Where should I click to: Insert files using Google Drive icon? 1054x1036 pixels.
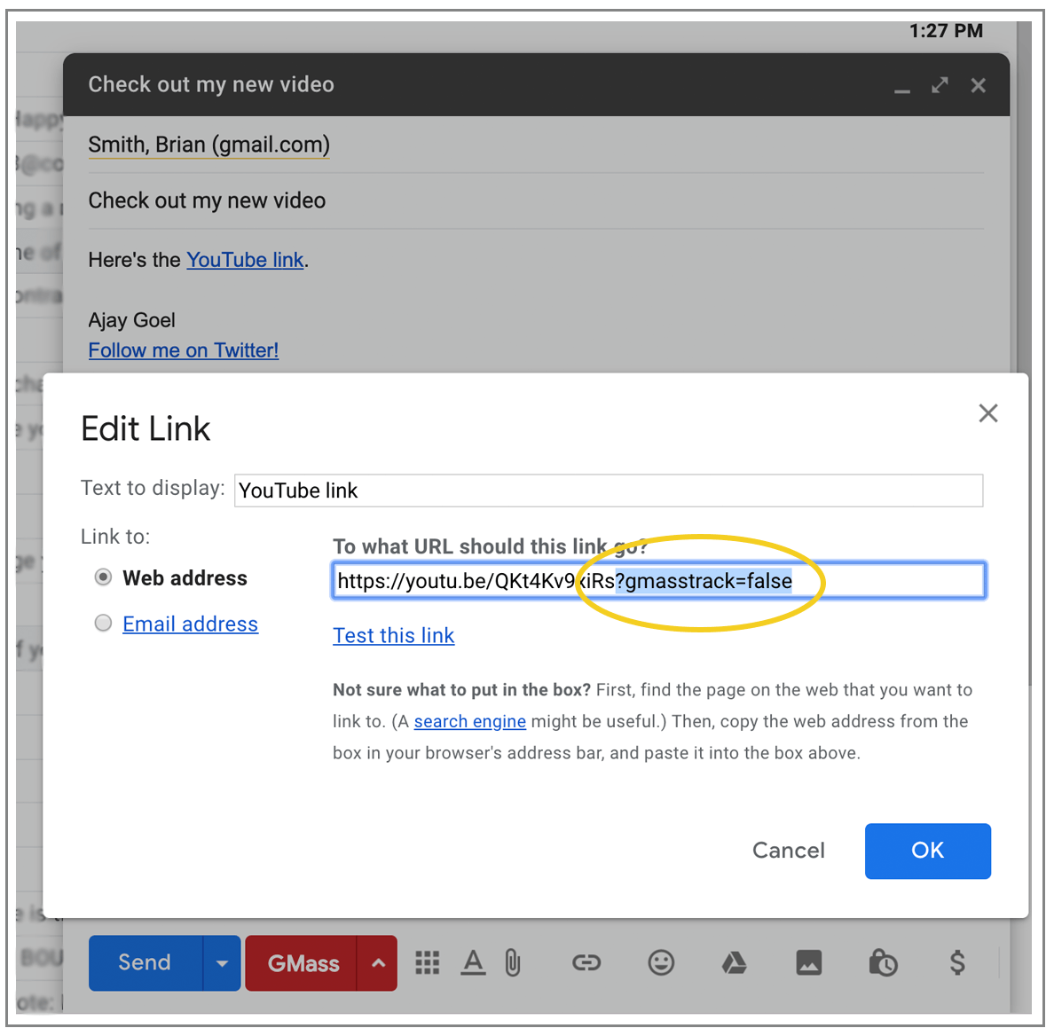pos(734,962)
